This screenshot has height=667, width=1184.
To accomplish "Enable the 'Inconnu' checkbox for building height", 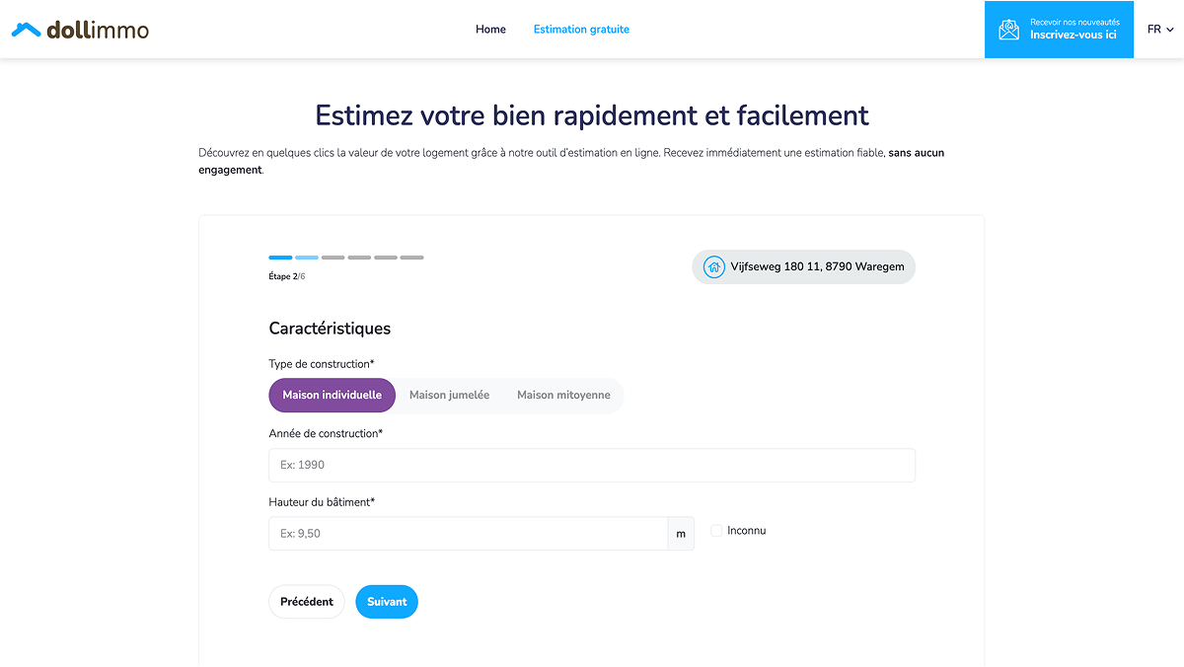I will tap(716, 530).
